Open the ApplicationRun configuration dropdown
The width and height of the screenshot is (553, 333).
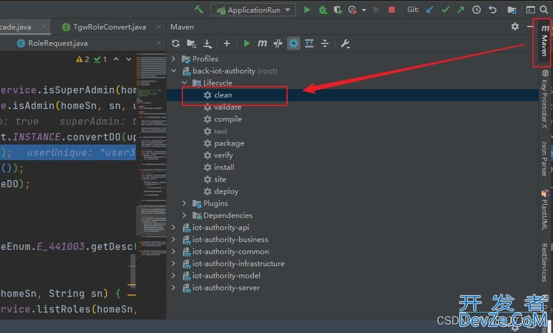coord(253,10)
